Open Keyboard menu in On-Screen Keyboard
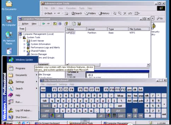This screenshot has height=125, width=171. (x=52, y=84)
